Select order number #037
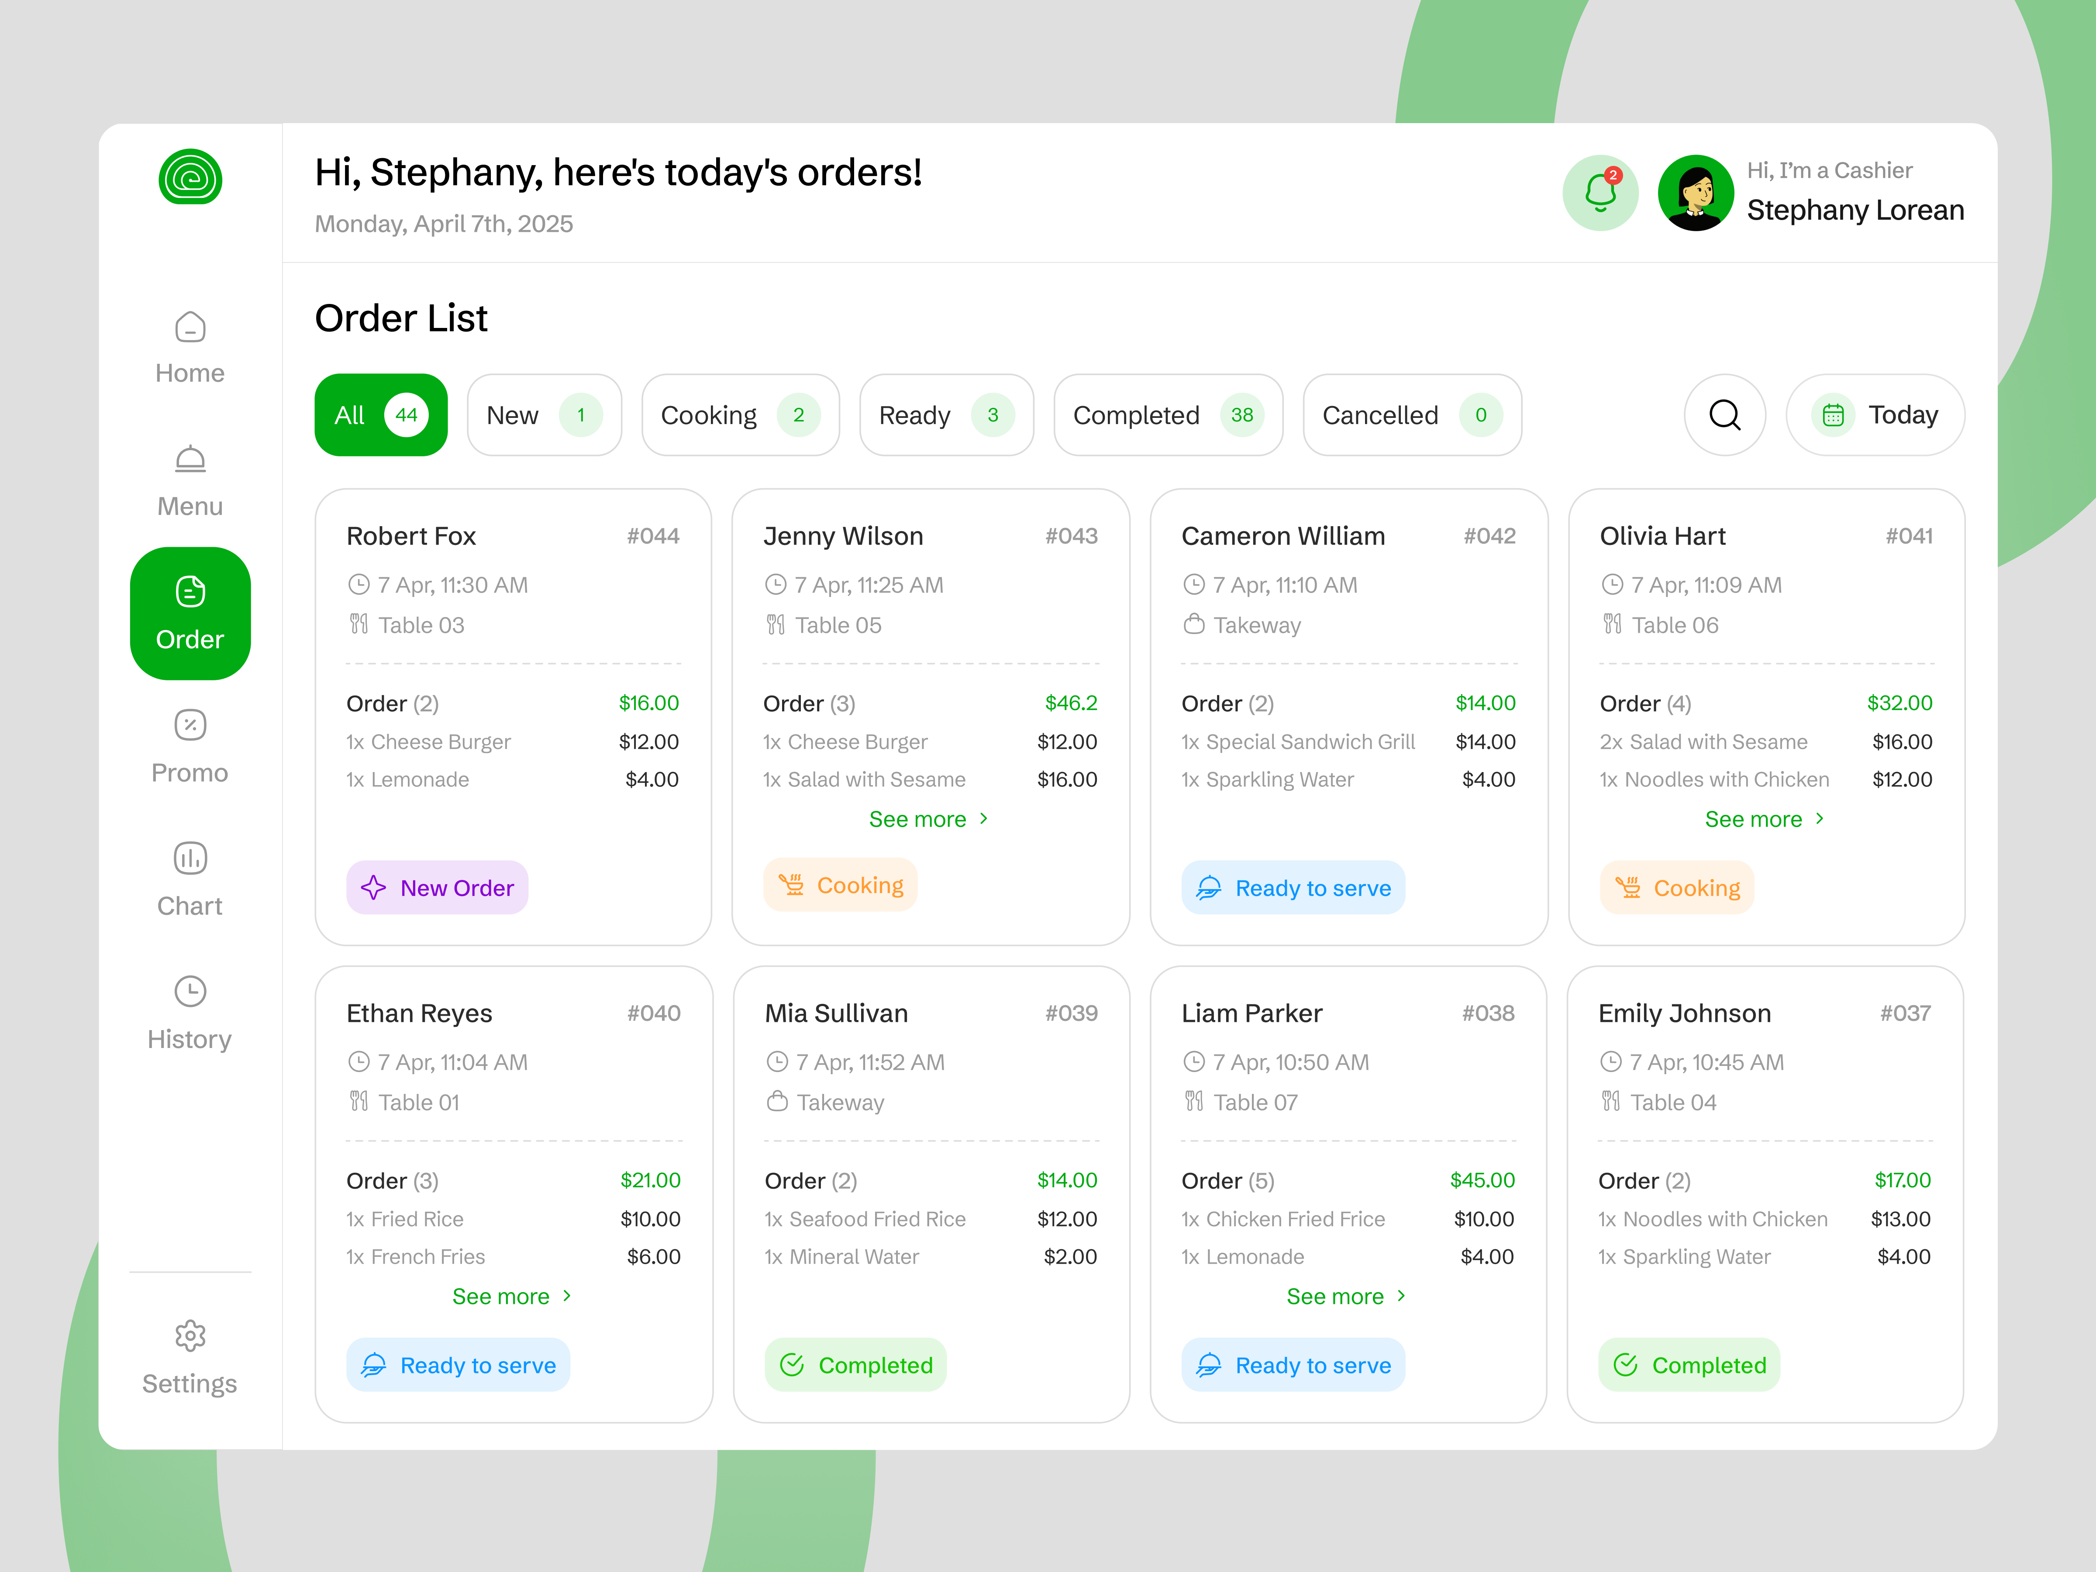 click(1905, 1014)
